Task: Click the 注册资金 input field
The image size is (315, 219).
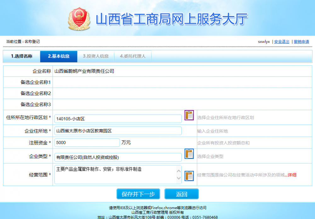Action: pyautogui.click(x=87, y=143)
